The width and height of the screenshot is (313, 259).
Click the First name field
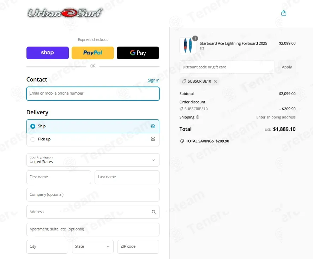pyautogui.click(x=59, y=177)
